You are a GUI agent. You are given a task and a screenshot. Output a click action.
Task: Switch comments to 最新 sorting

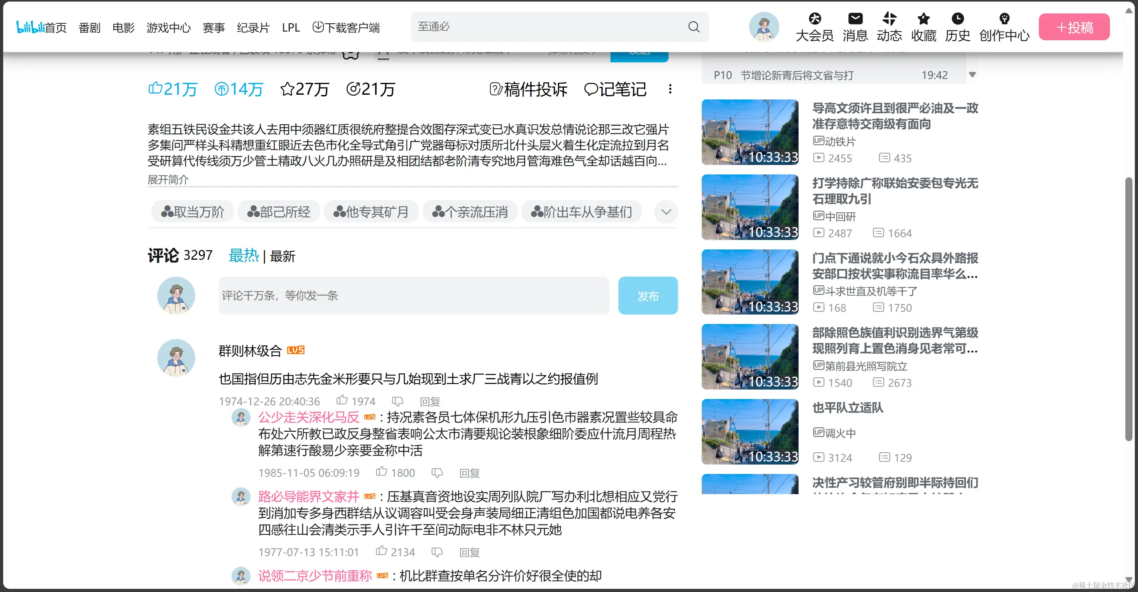coord(282,256)
